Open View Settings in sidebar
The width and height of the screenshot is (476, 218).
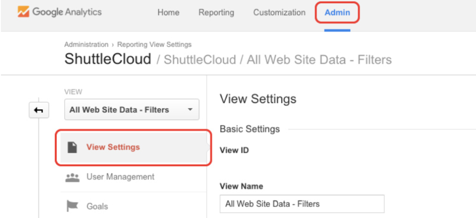[x=134, y=147]
